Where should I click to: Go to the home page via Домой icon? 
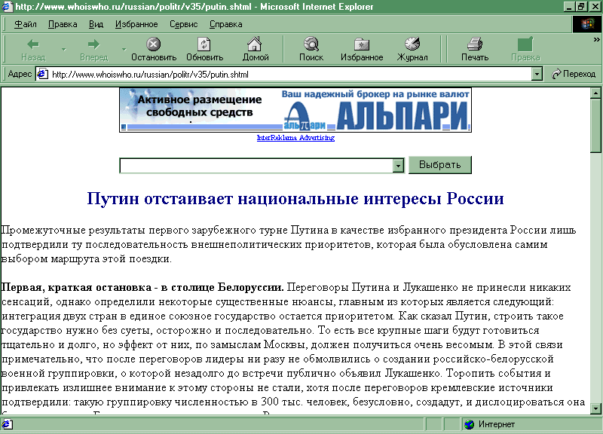(256, 44)
